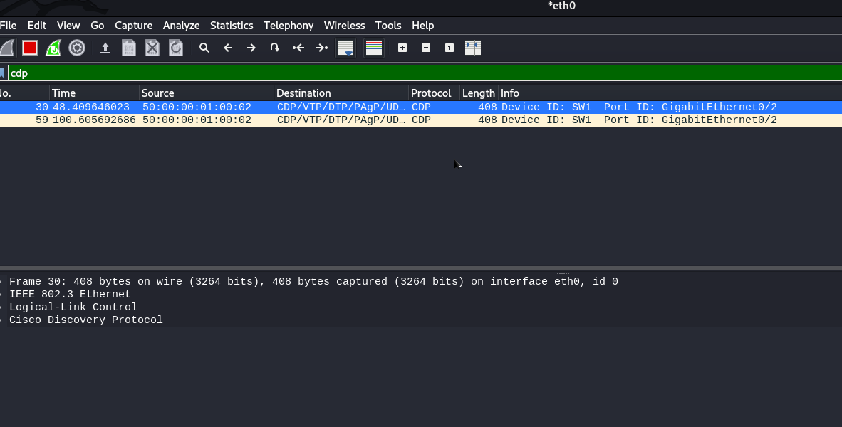Click the open capture file icon
The height and width of the screenshot is (427, 842).
105,48
